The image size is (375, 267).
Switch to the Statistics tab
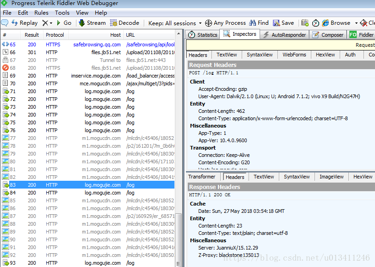coord(202,35)
